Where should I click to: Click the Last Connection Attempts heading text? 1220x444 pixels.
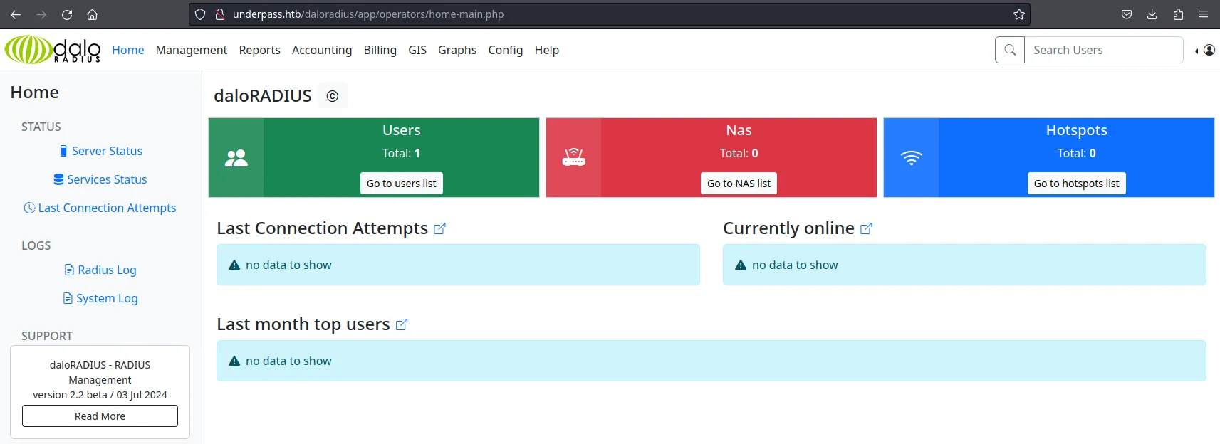(x=323, y=228)
